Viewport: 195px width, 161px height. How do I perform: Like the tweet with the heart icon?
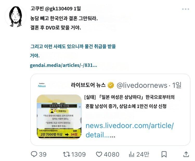point(99,154)
